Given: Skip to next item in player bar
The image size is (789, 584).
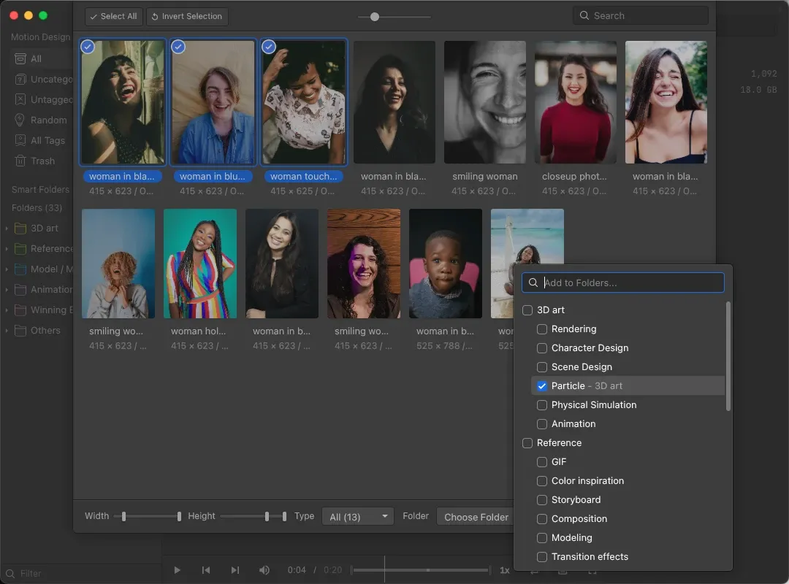Looking at the screenshot, I should [235, 570].
